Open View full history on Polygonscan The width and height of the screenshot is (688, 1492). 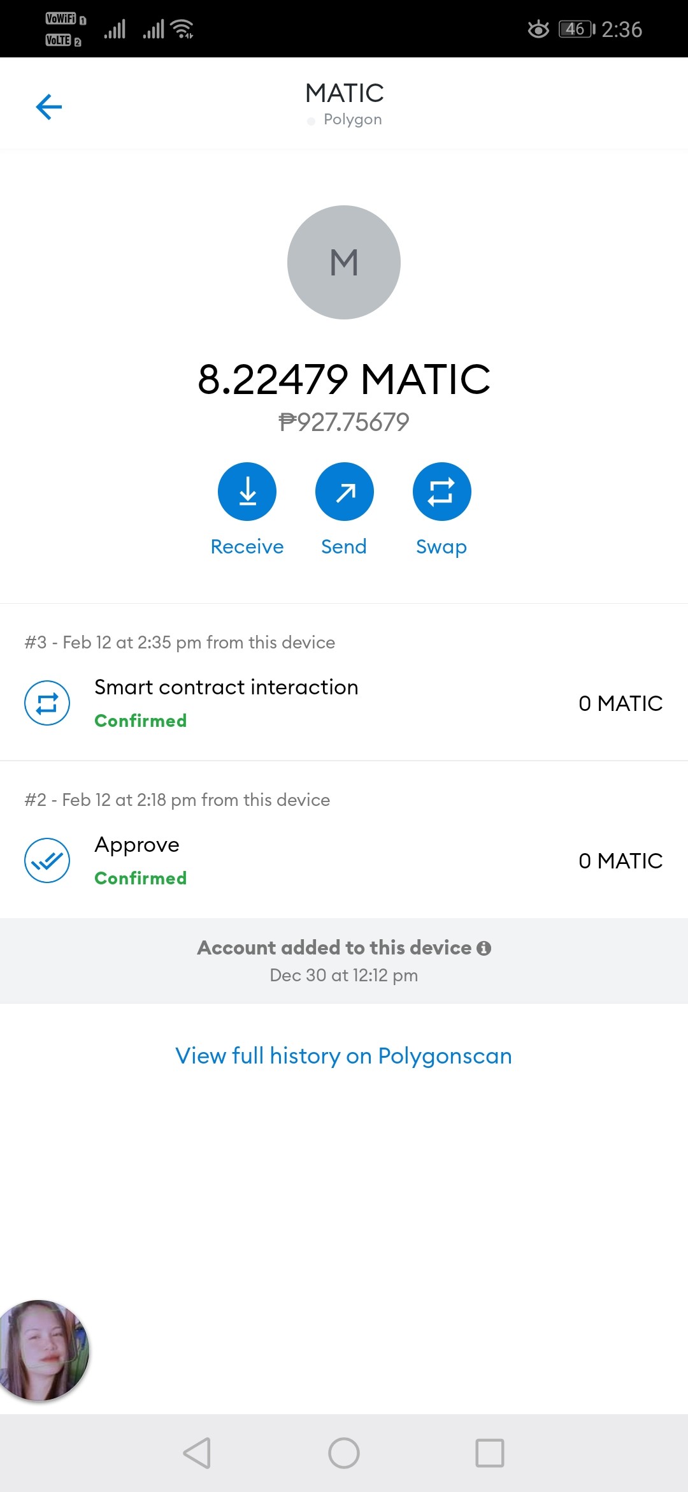click(344, 1056)
